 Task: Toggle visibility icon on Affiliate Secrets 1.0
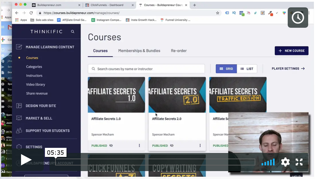click(111, 146)
